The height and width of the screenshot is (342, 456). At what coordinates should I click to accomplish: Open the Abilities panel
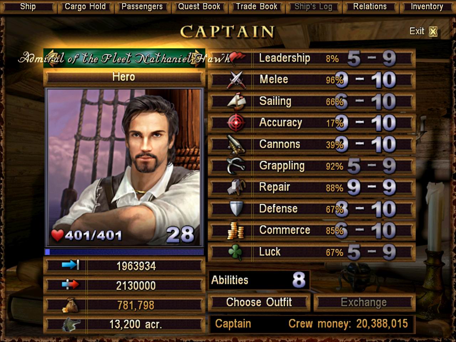259,280
